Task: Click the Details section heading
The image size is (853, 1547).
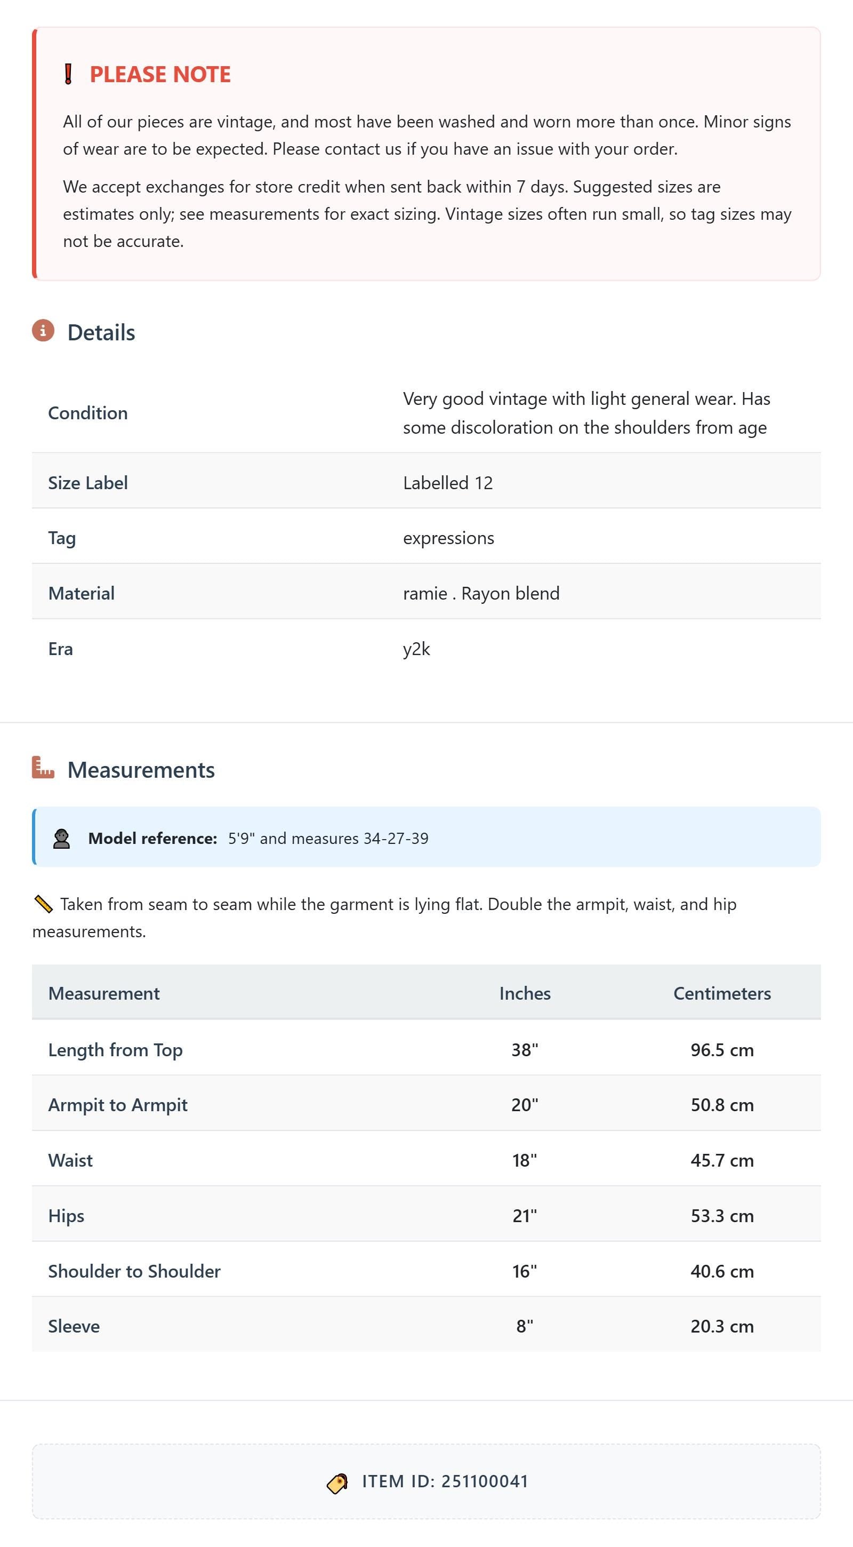Action: (101, 332)
